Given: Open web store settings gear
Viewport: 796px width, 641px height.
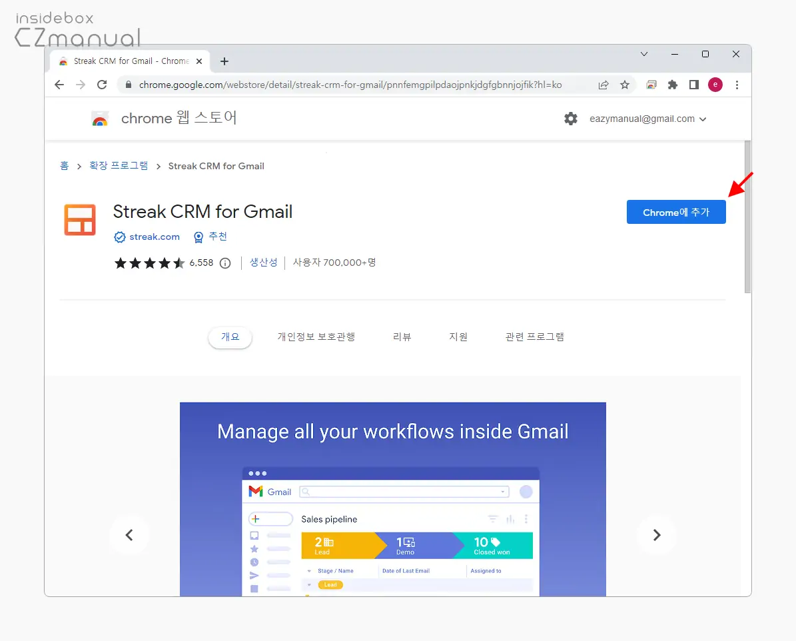Looking at the screenshot, I should point(571,119).
